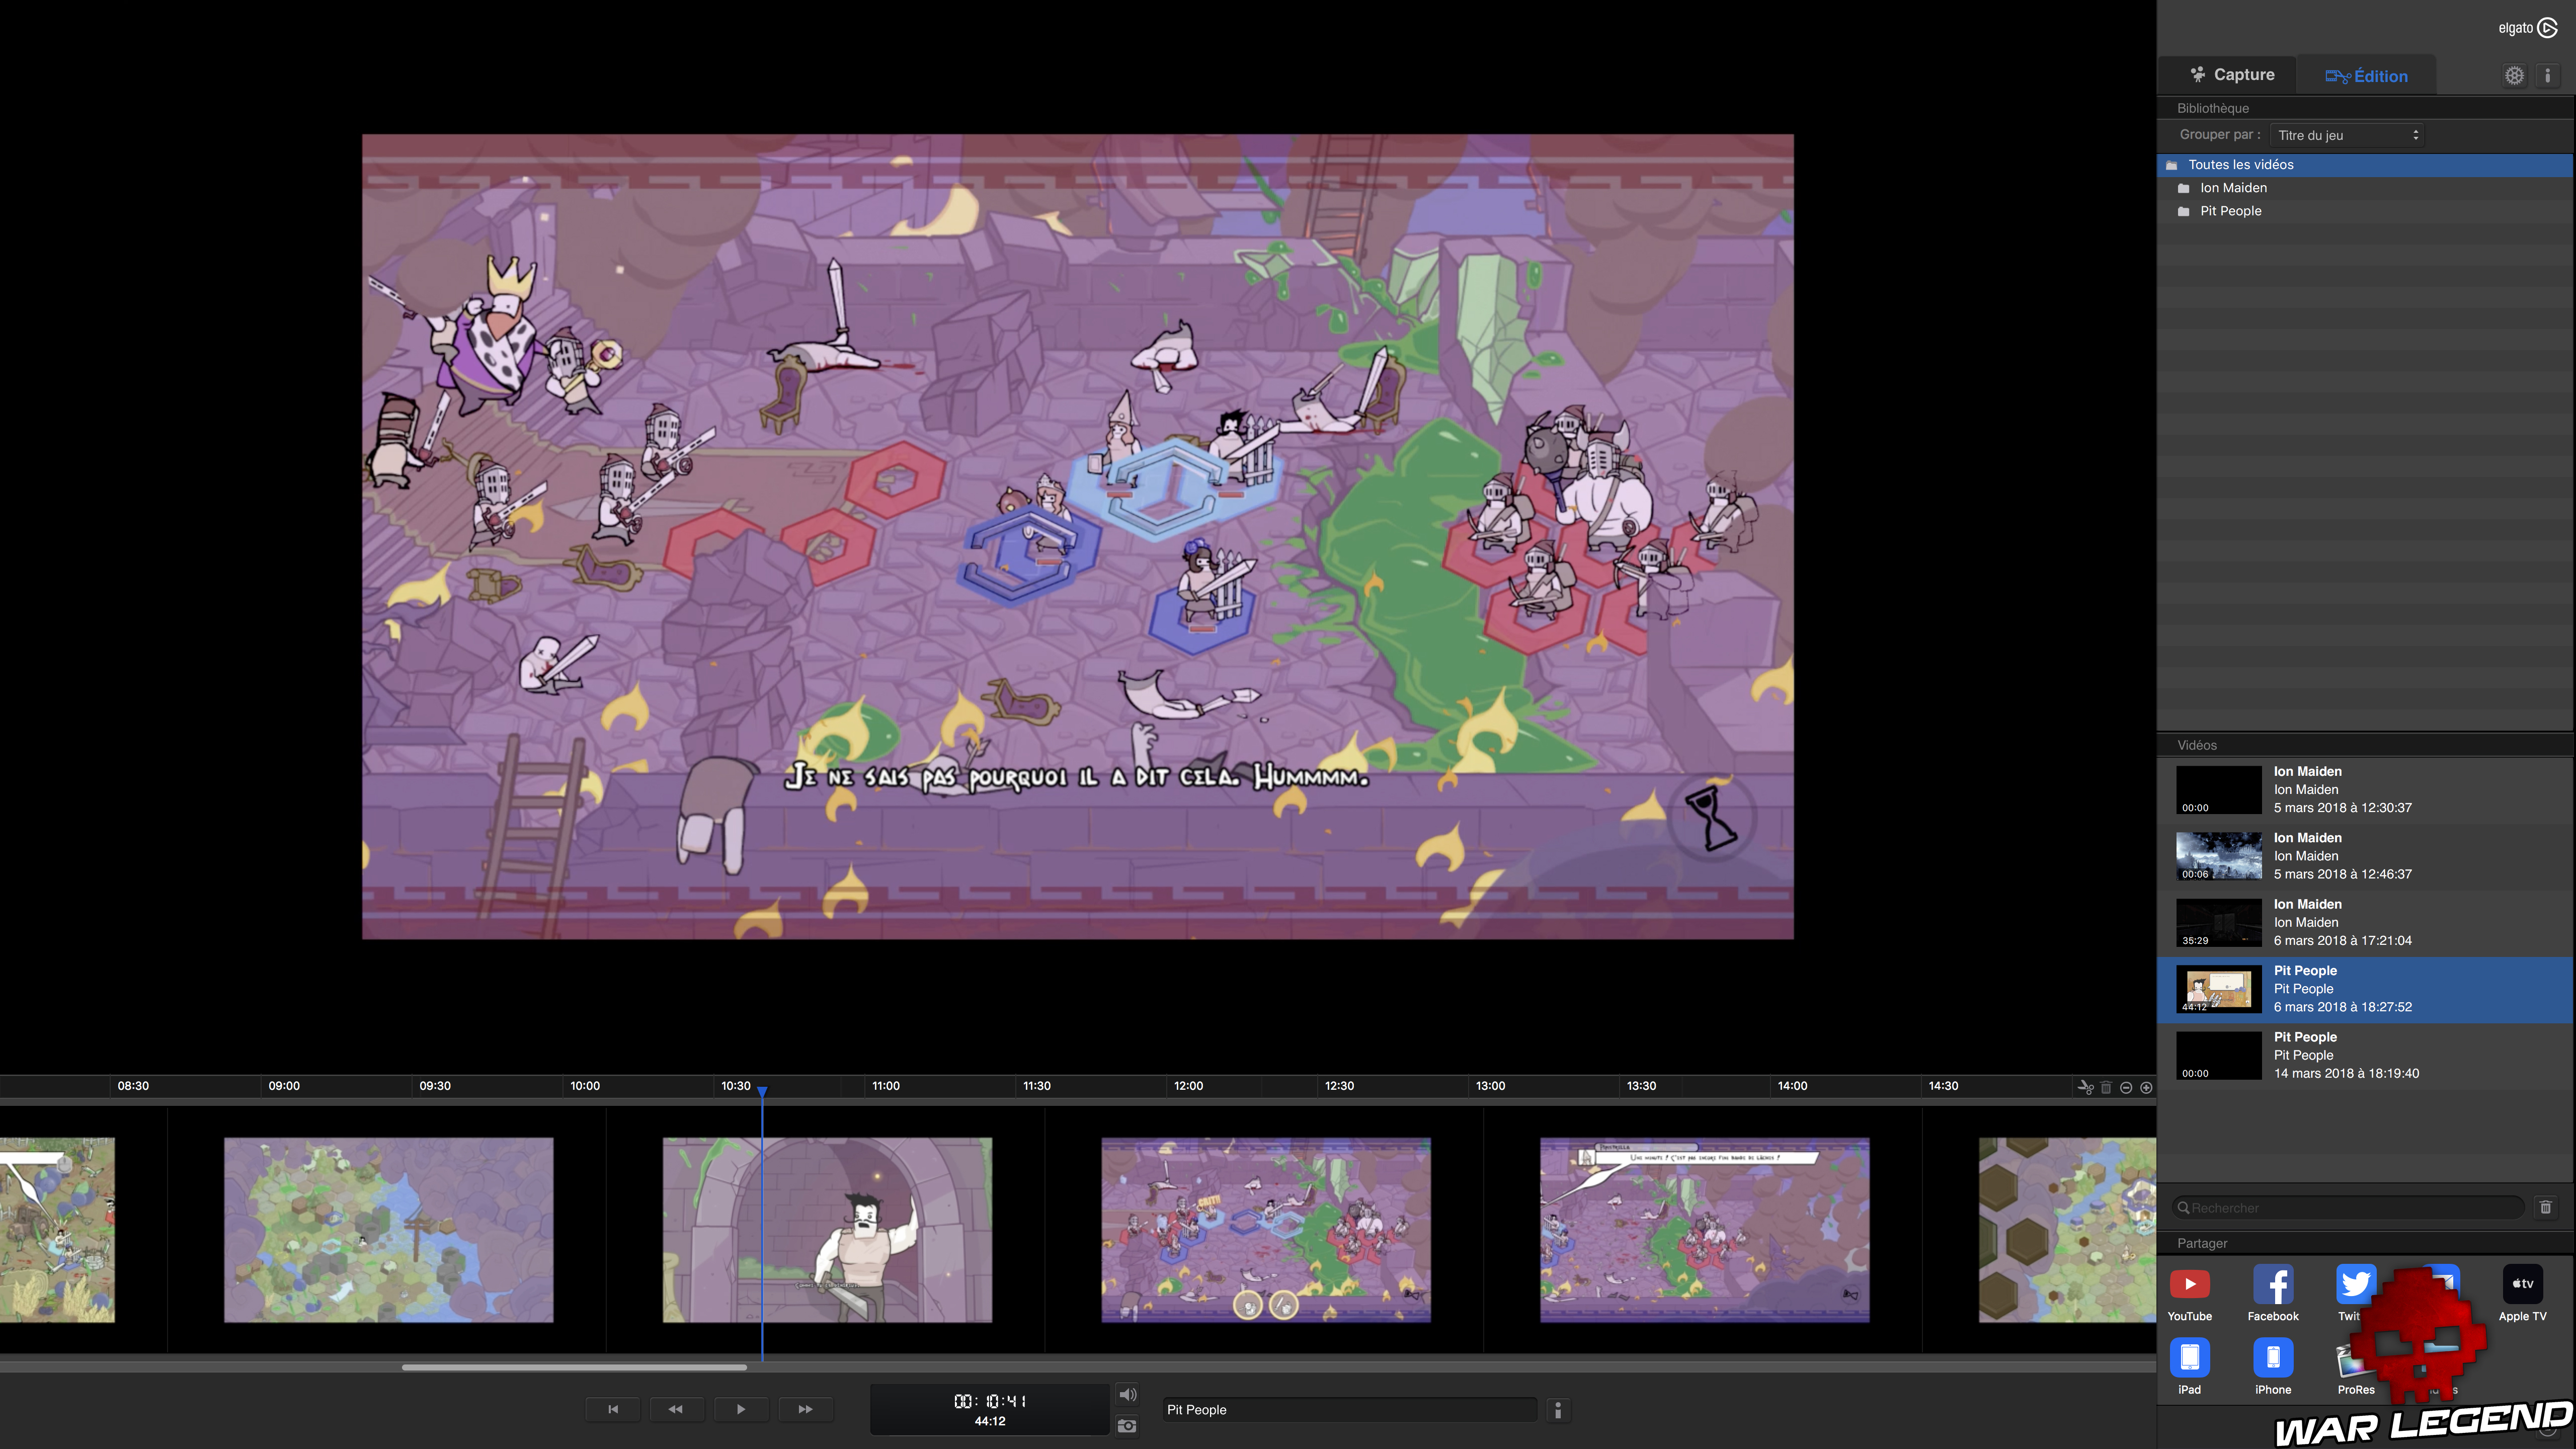The image size is (2576, 1449).
Task: Export the video for iPhone
Action: (2272, 1358)
